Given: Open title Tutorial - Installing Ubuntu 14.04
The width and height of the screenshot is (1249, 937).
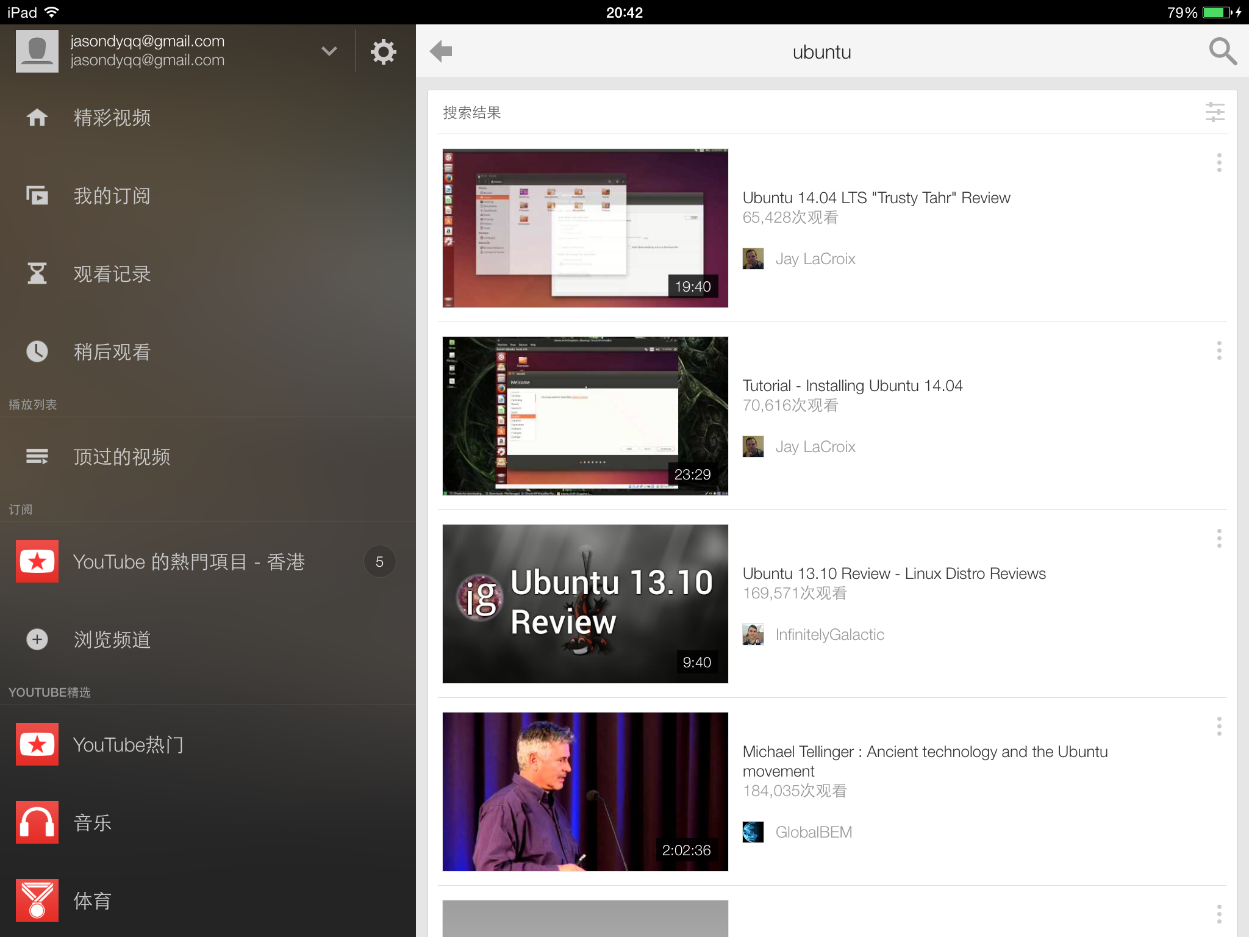Looking at the screenshot, I should pyautogui.click(x=853, y=386).
